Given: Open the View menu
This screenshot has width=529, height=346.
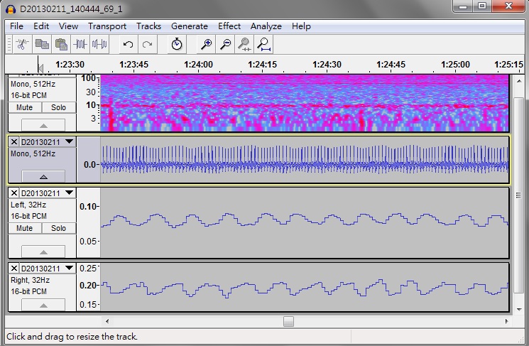Looking at the screenshot, I should (x=68, y=26).
